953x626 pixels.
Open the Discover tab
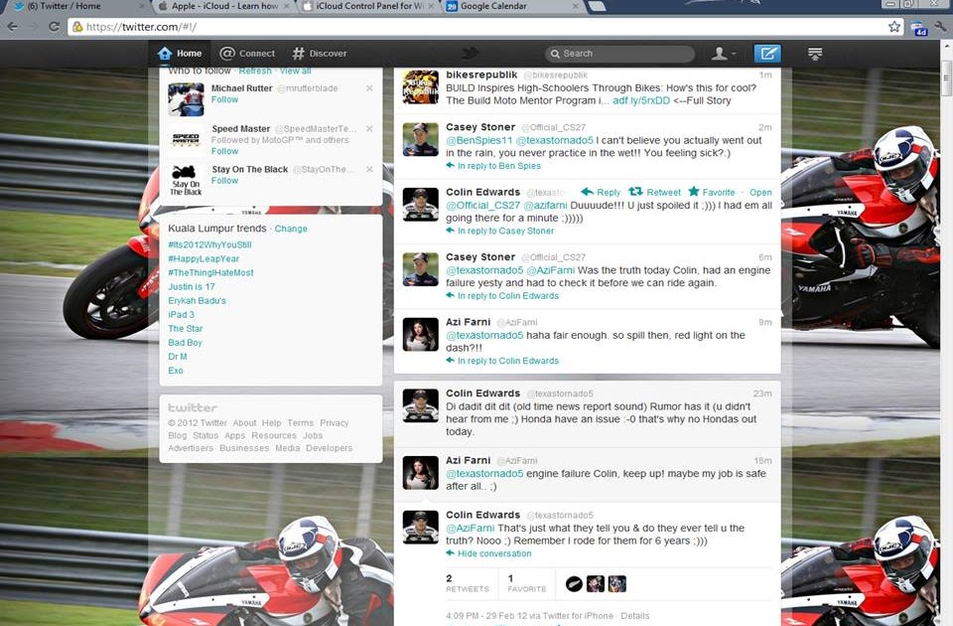(x=319, y=54)
